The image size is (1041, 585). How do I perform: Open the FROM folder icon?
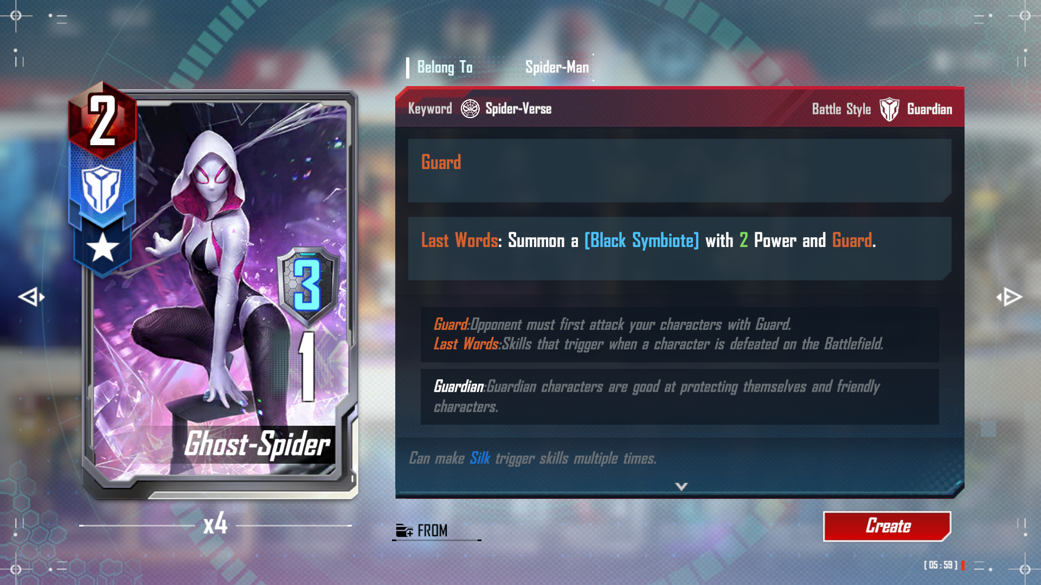(x=404, y=530)
